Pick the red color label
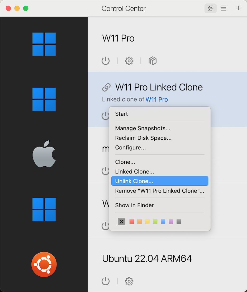The image size is (247, 292). click(x=132, y=222)
